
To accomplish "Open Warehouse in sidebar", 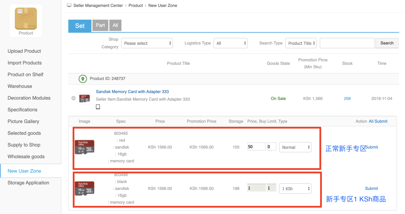I will pos(20,86).
